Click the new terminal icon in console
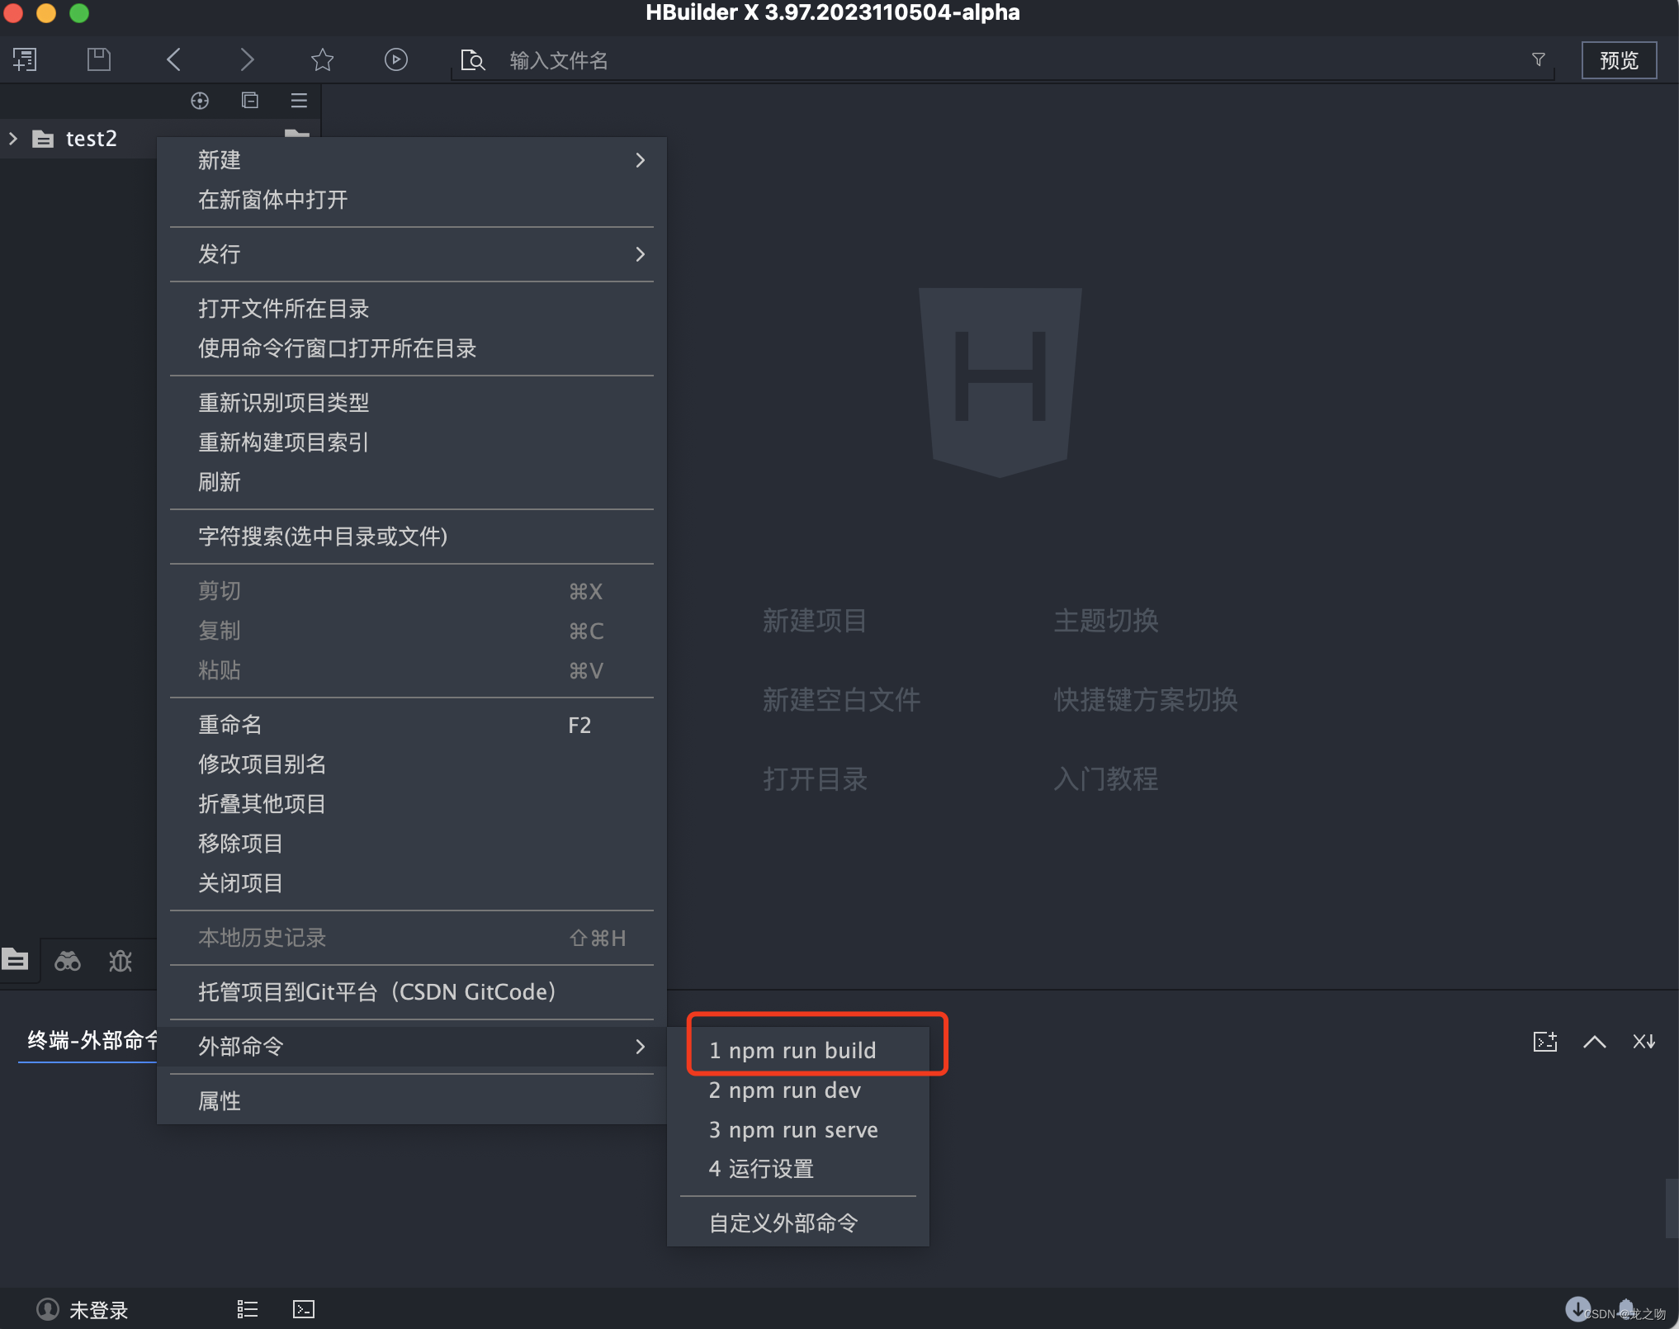1679x1329 pixels. tap(1545, 1042)
